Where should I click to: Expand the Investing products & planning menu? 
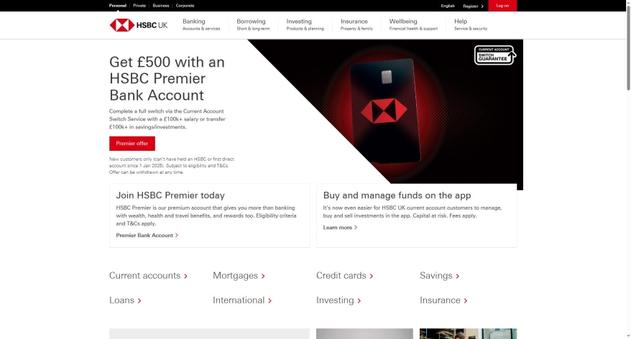305,24
